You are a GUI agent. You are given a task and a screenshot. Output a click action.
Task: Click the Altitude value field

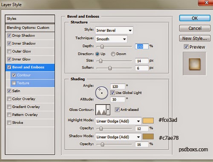[118, 100]
